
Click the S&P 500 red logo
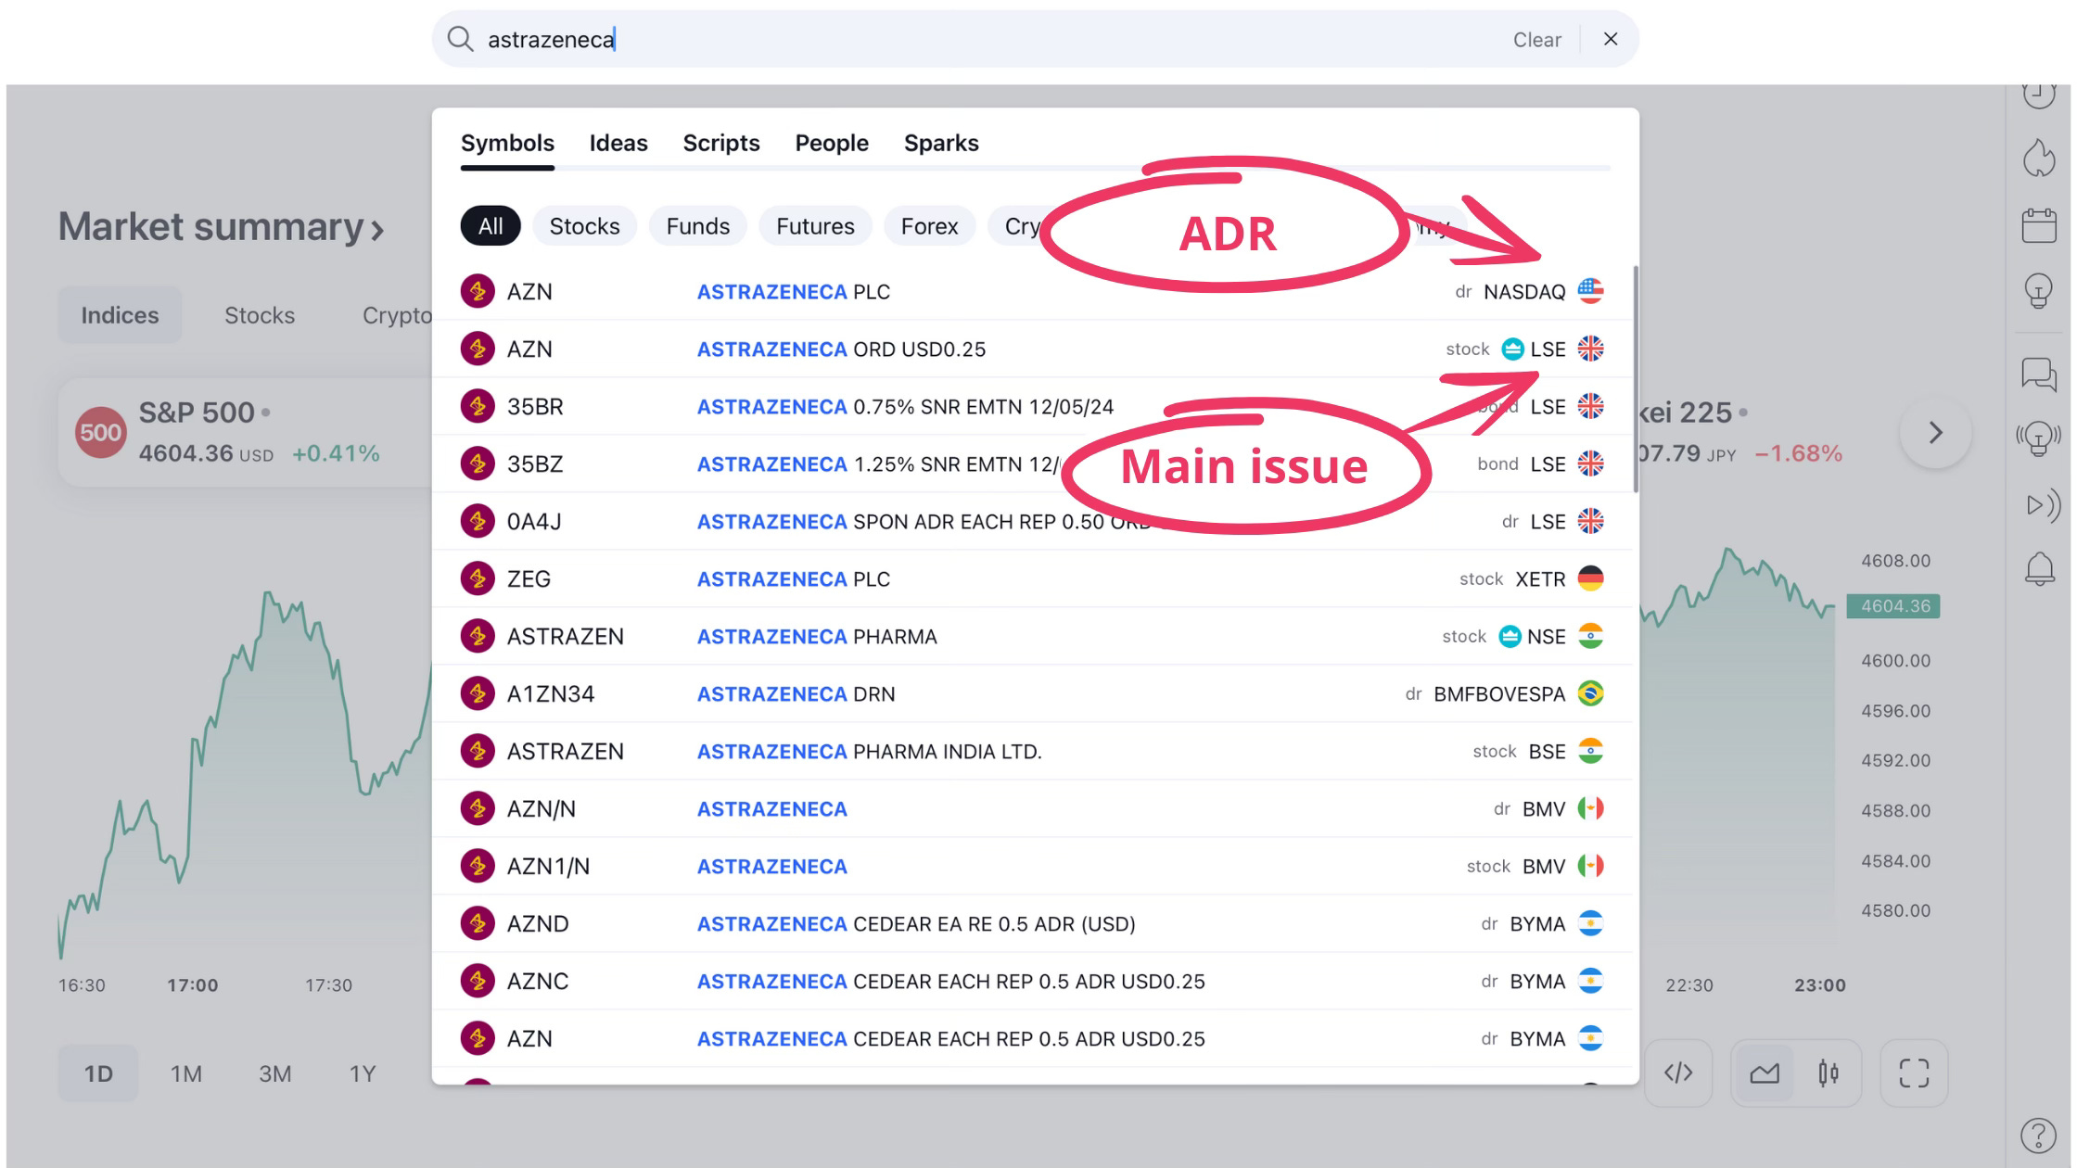(100, 432)
